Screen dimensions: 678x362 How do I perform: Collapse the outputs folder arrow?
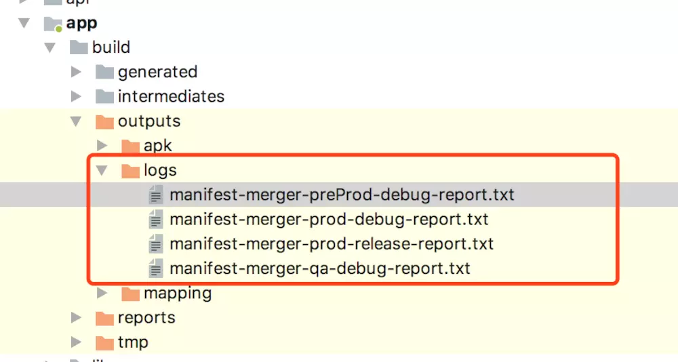coord(76,121)
